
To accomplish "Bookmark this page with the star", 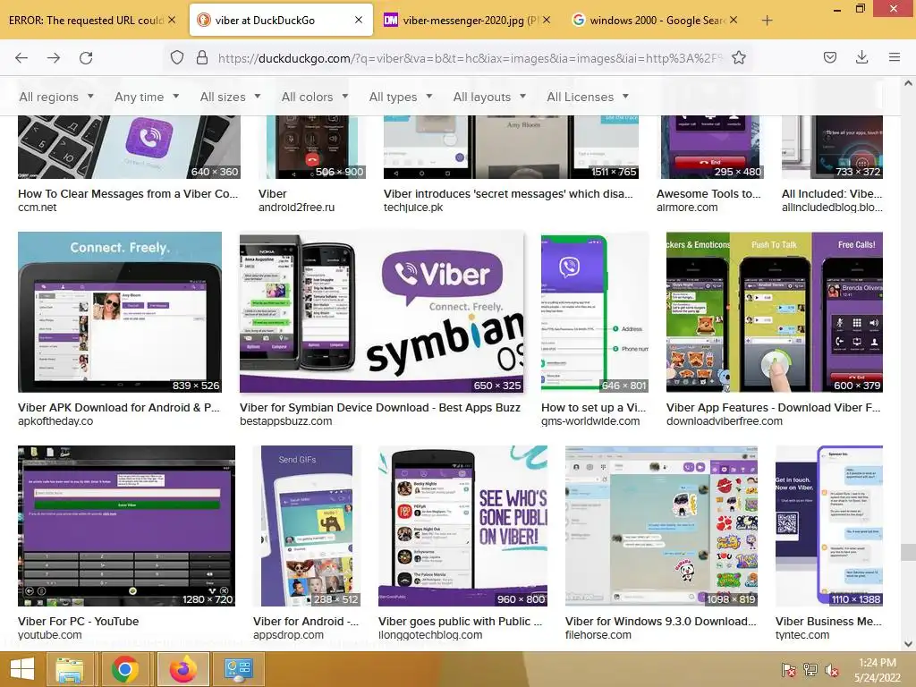I will 739,57.
